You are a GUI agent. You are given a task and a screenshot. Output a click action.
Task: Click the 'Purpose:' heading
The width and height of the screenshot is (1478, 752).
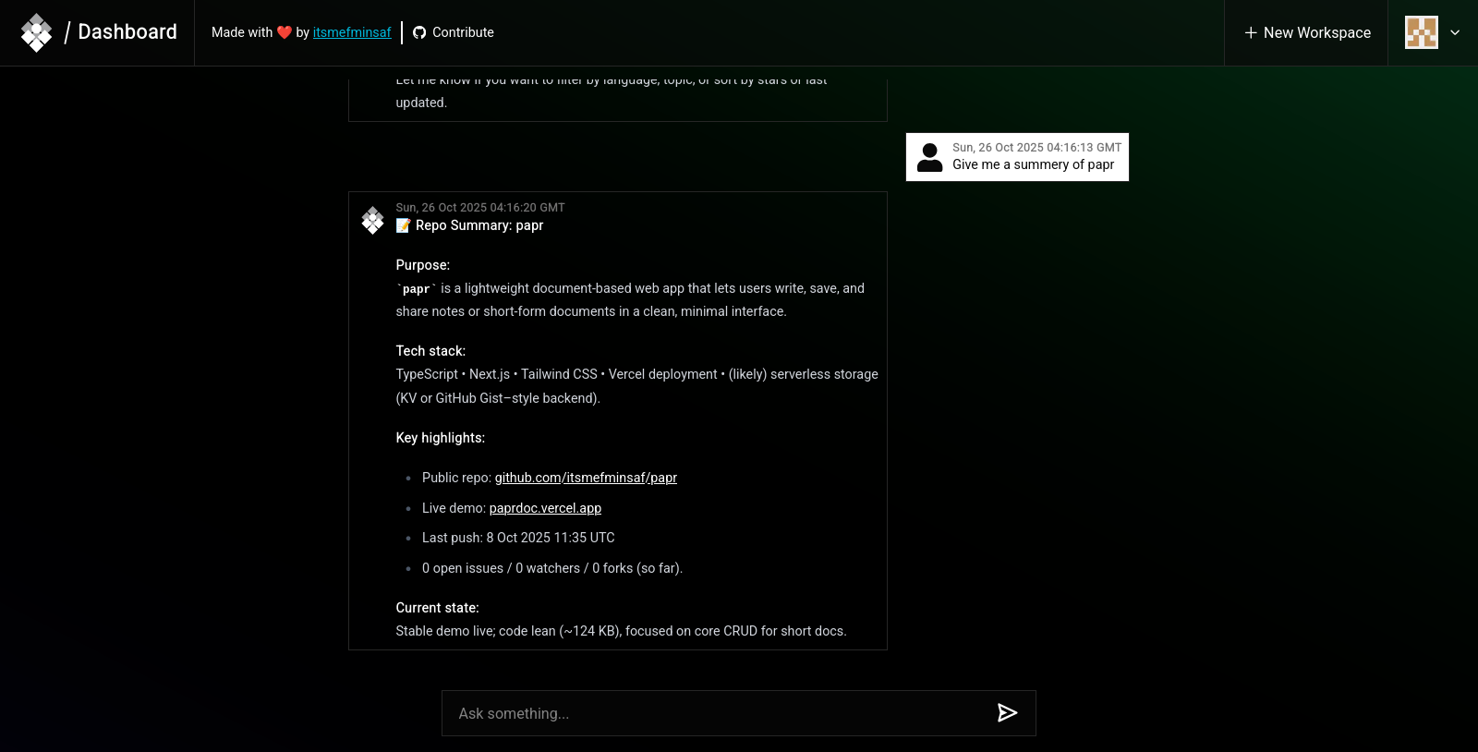click(423, 265)
